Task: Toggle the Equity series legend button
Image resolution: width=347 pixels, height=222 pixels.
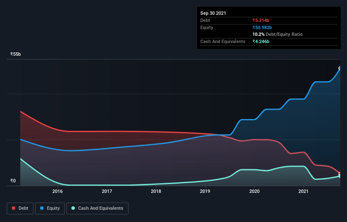Action: [50, 208]
